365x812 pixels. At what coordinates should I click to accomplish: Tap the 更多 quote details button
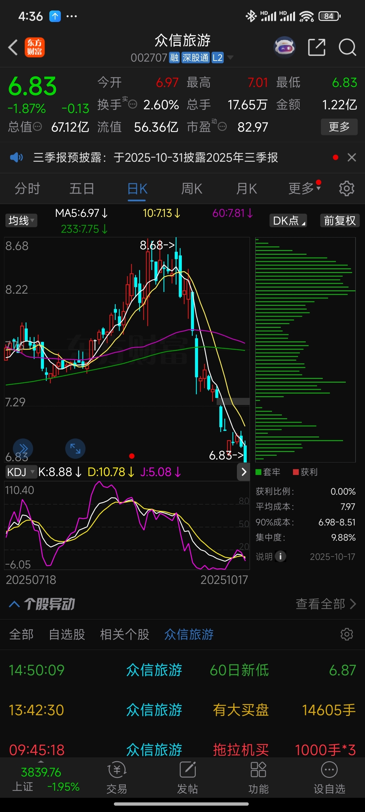pyautogui.click(x=339, y=127)
